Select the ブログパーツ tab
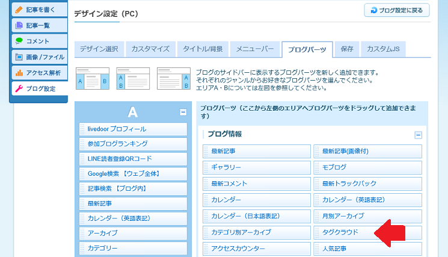 [x=307, y=49]
